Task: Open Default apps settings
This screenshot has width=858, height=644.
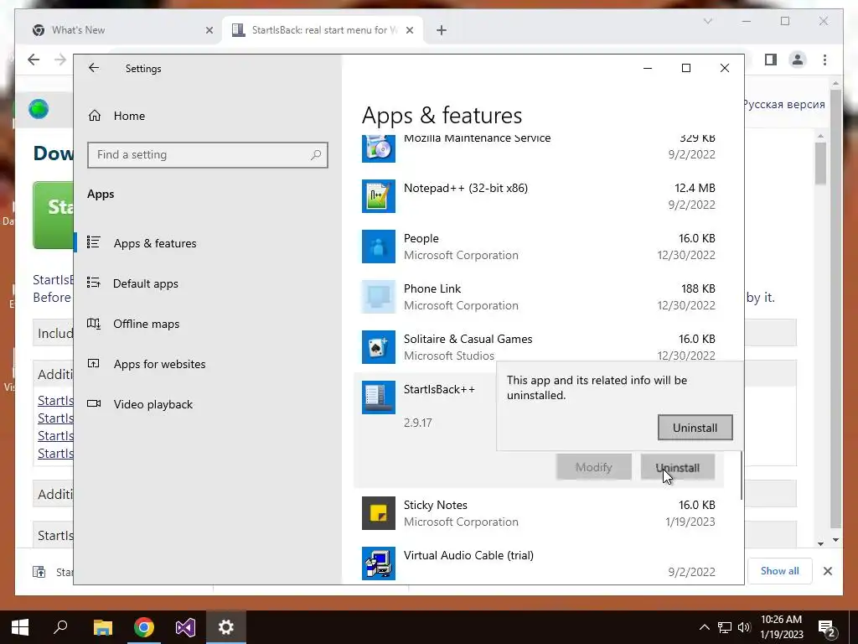Action: point(146,283)
